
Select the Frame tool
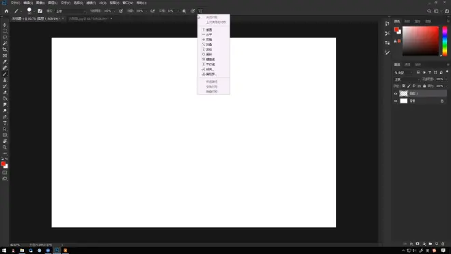point(5,55)
